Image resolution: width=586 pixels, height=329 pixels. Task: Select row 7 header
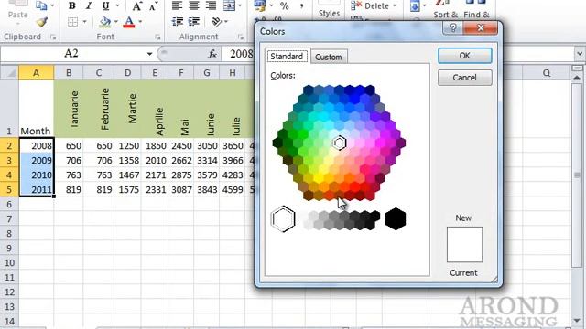click(9, 218)
